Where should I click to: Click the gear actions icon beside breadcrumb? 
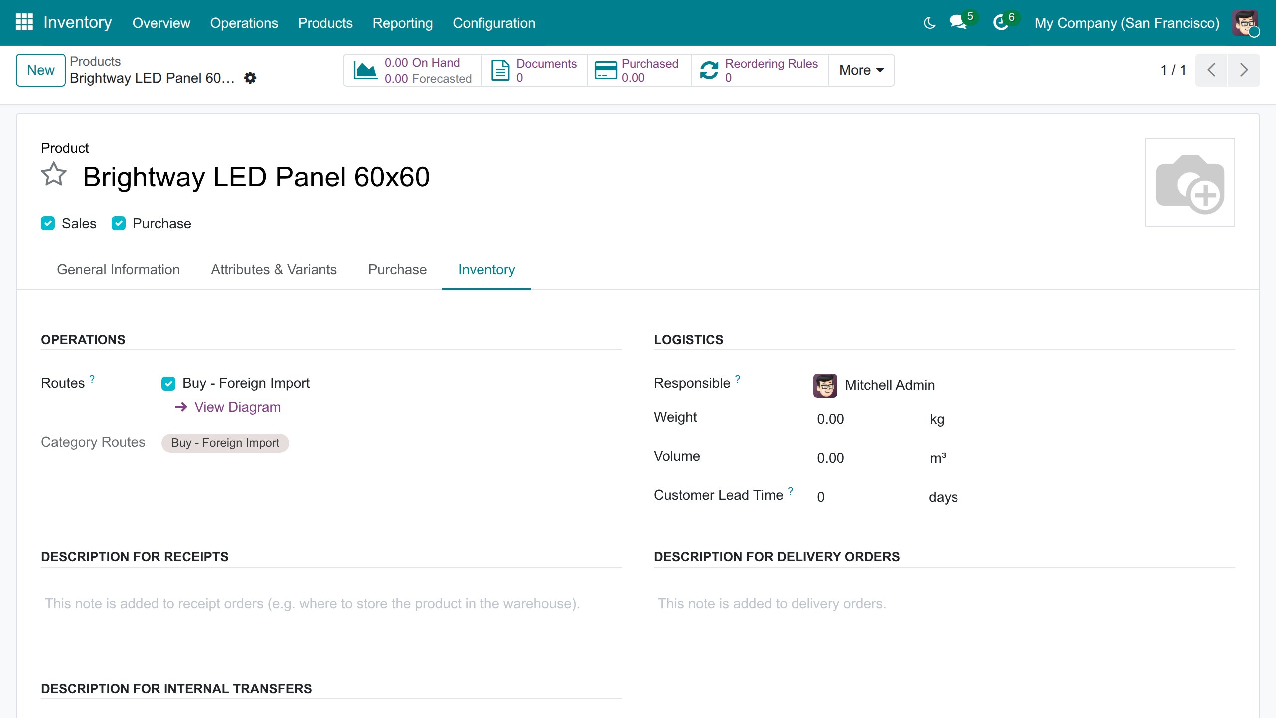coord(250,78)
